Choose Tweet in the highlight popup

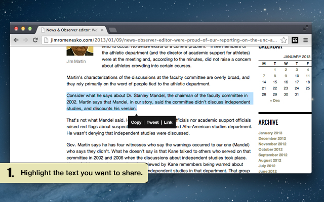pos(152,122)
